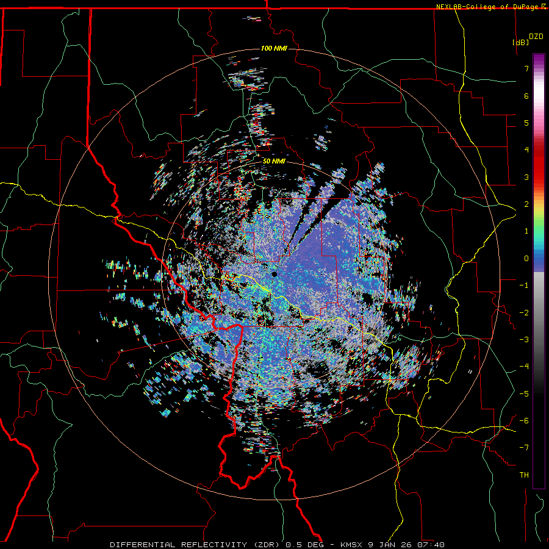Click the 7 value on color scale
This screenshot has height=549, width=549.
point(526,68)
